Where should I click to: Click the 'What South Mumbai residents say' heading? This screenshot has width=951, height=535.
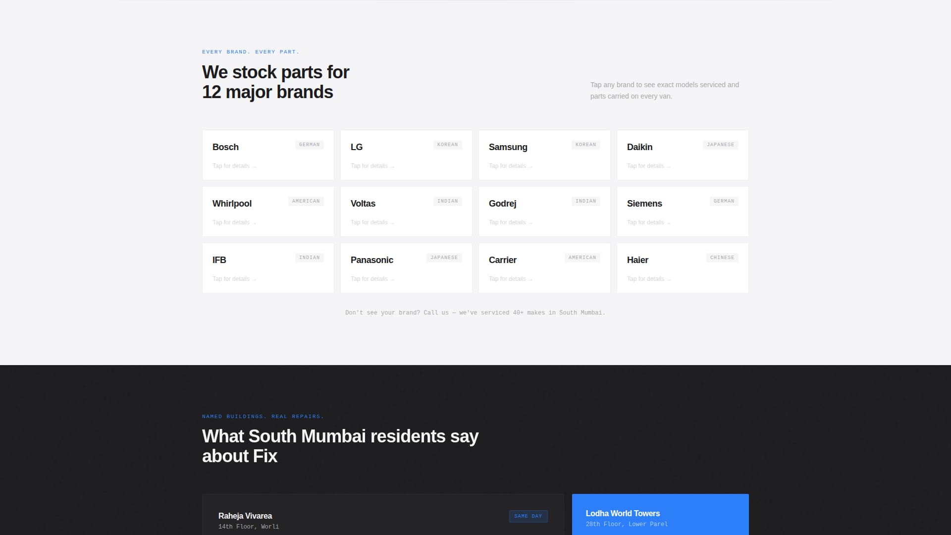click(x=340, y=446)
